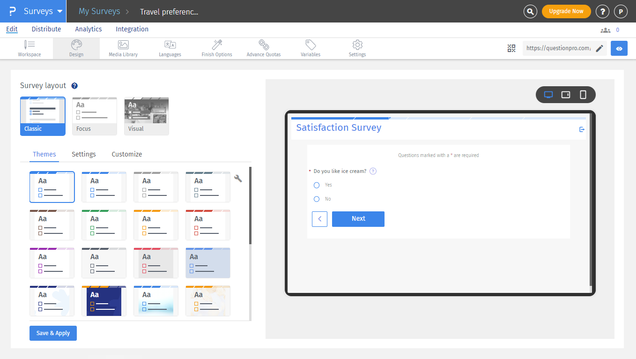Select the Yes radio button in the preview

coord(316,185)
